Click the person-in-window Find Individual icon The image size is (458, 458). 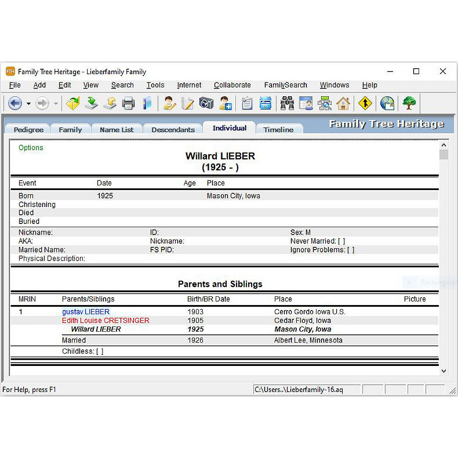pos(306,103)
